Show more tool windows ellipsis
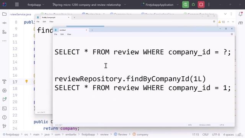The image size is (245, 138). pyautogui.click(x=4, y=41)
